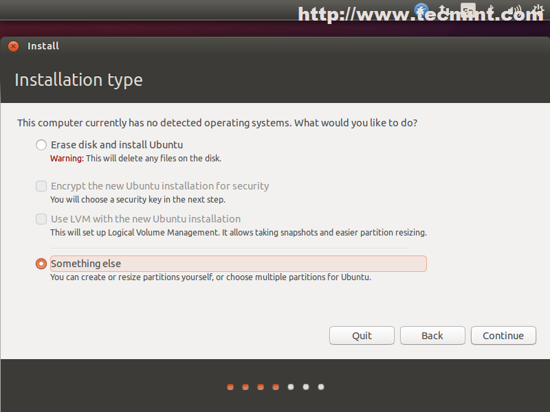Image resolution: width=550 pixels, height=412 pixels.
Task: Open the accessibility menu in the top panel
Action: click(421, 10)
